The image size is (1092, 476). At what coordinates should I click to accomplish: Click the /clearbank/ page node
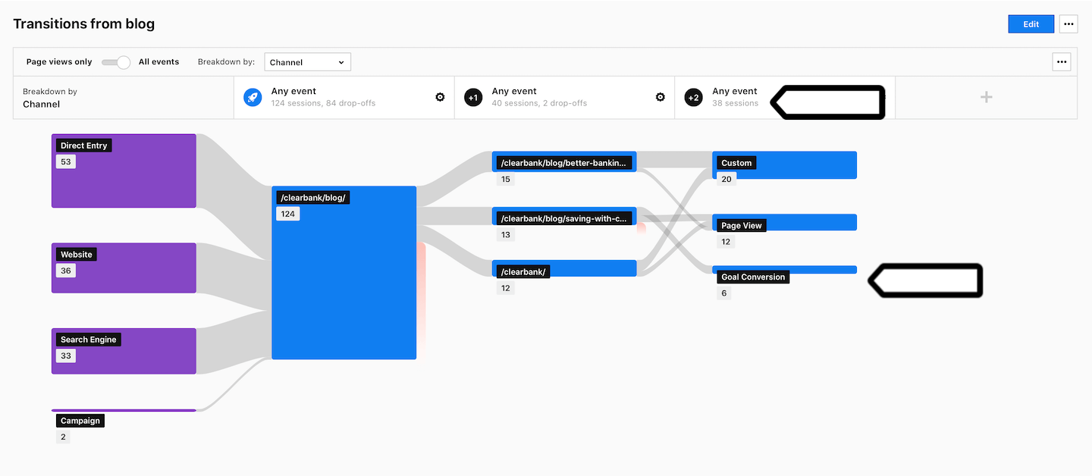tap(563, 268)
